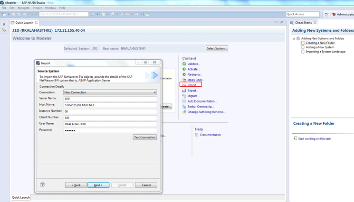Open the Window menu
The image size is (354, 202).
click(50, 8)
